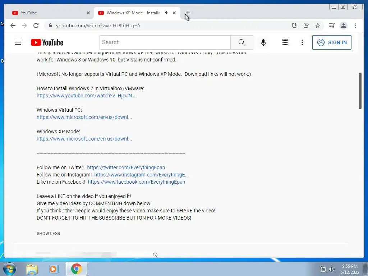Open the Chrome profile avatar
Viewport: 368px width, 276px height.
tap(343, 26)
